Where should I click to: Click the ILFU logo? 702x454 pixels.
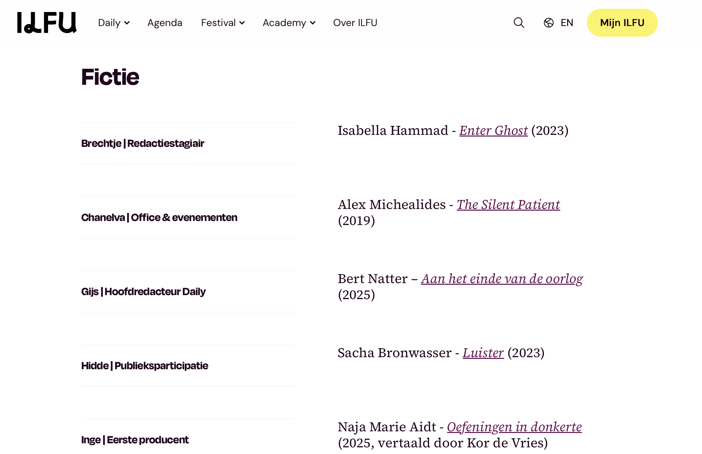(x=47, y=23)
